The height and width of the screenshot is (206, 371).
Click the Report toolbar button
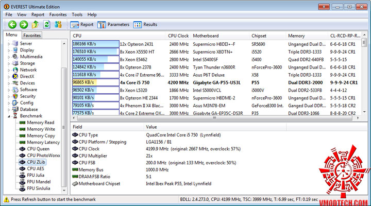tap(82, 25)
